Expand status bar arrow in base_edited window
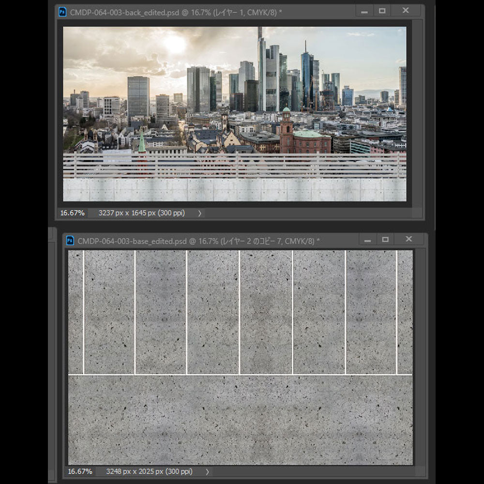484x484 pixels. click(x=207, y=471)
